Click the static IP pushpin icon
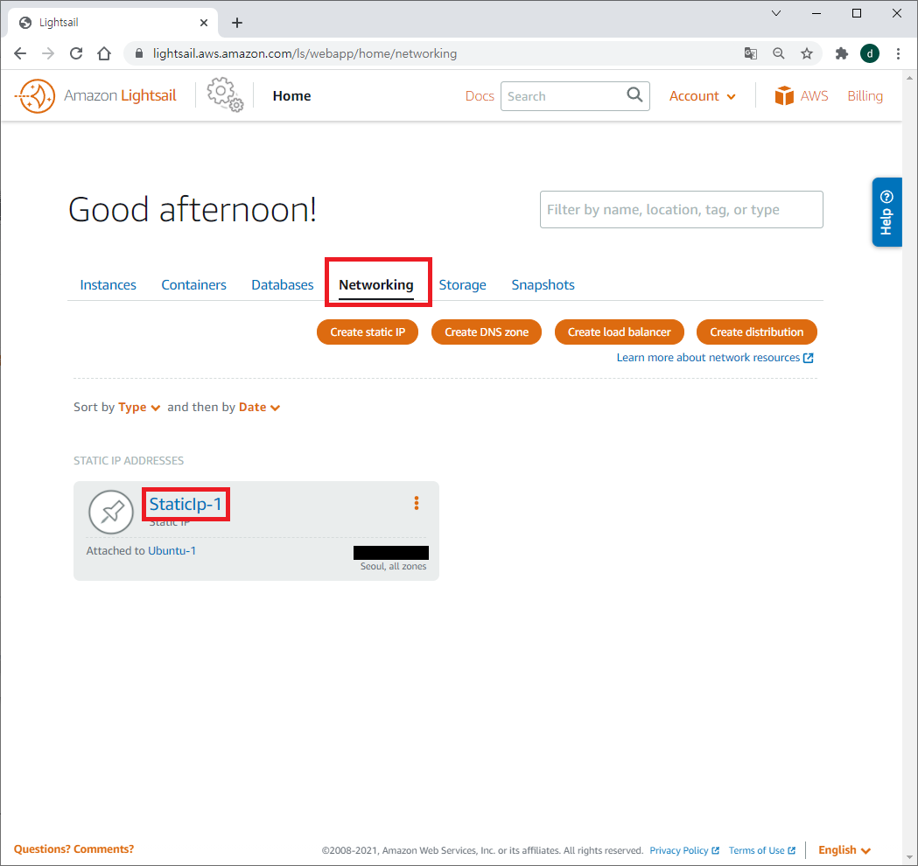This screenshot has width=918, height=866. (x=111, y=512)
